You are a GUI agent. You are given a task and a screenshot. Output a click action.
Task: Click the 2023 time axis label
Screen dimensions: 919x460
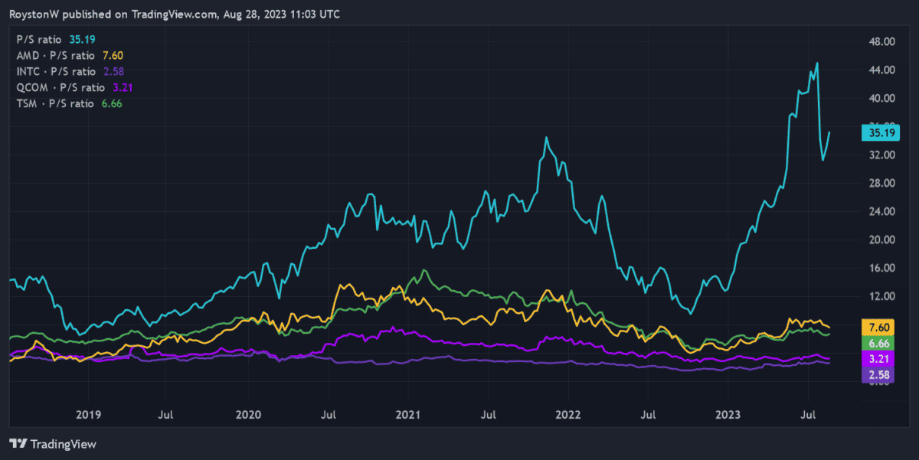(x=728, y=414)
